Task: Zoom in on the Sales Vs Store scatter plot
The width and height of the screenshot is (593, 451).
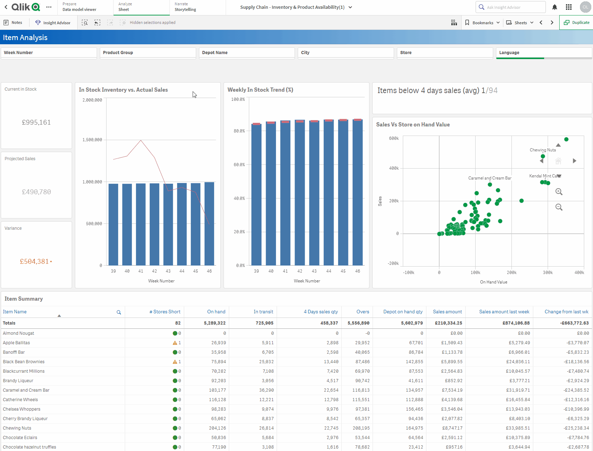Action: click(x=559, y=192)
